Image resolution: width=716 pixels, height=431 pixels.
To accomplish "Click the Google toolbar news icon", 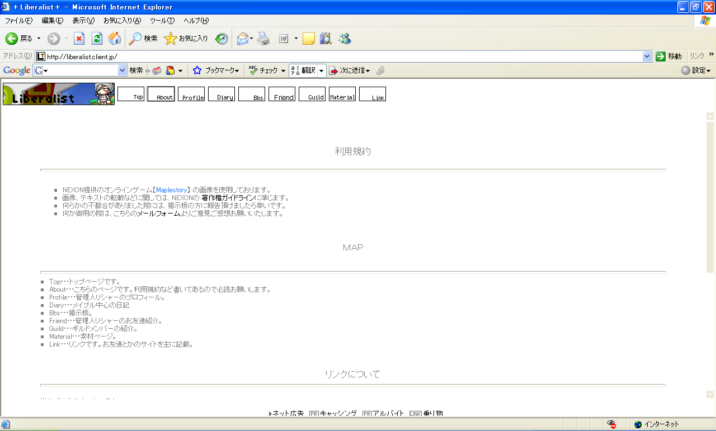I will (x=157, y=70).
